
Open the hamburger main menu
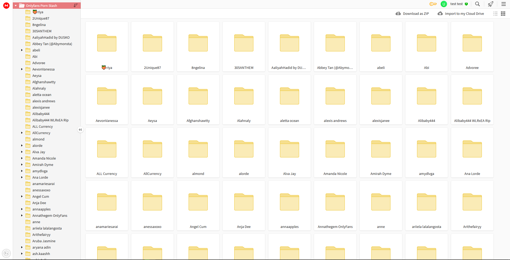[x=503, y=4]
